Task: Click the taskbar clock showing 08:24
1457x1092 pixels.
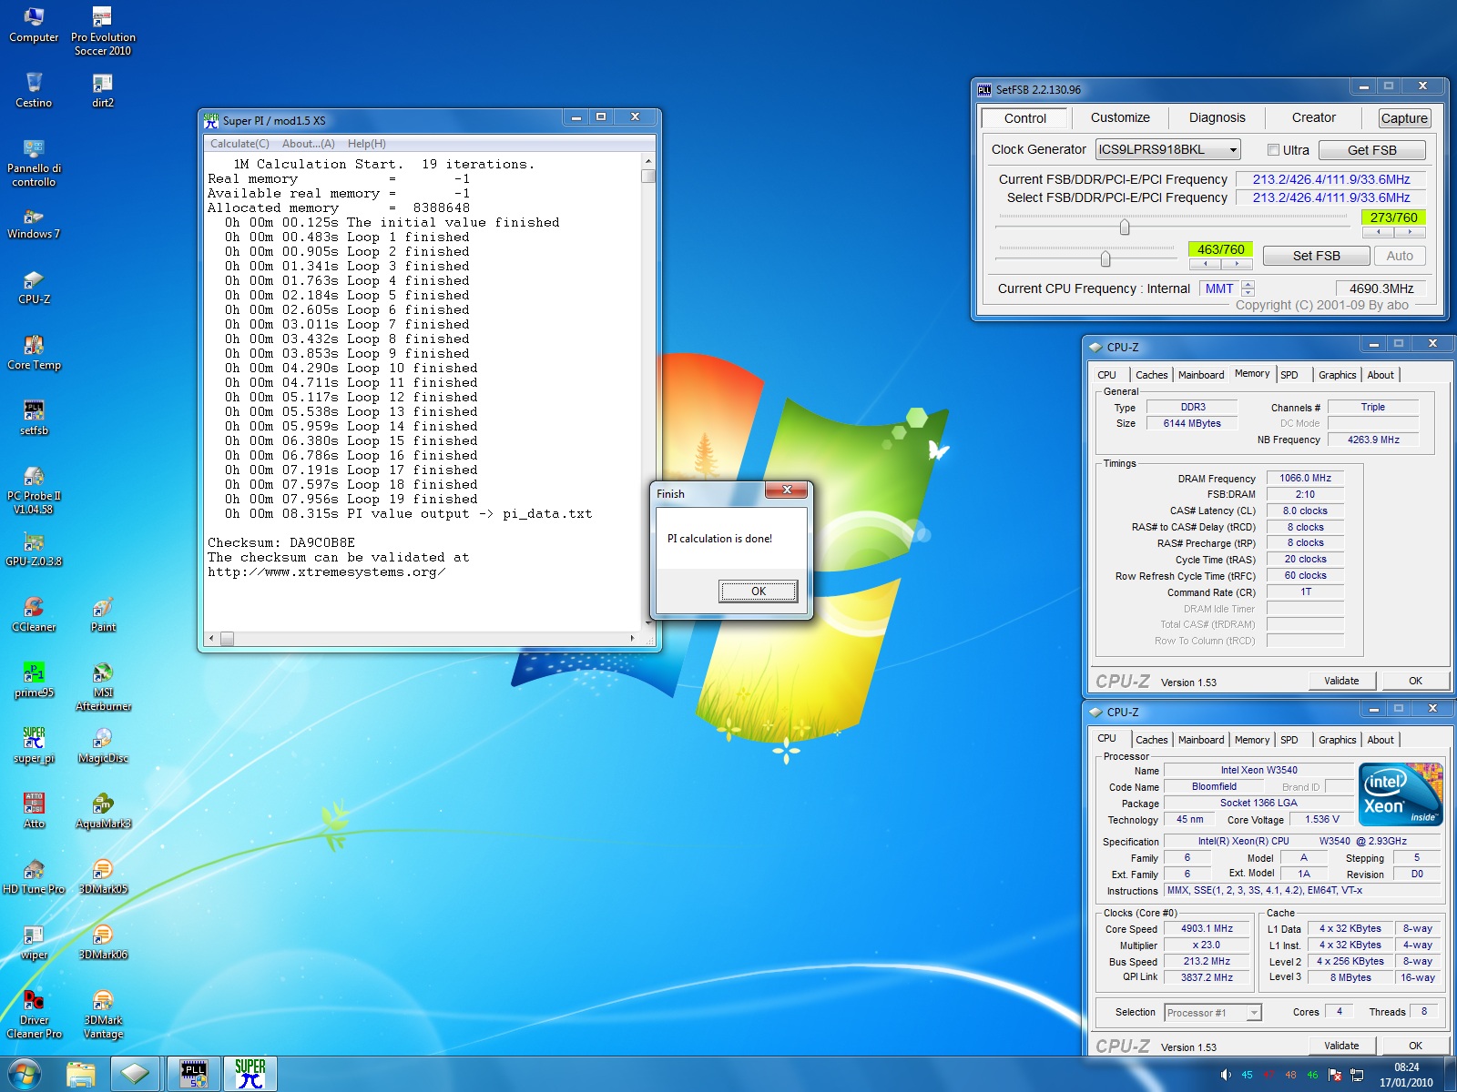Action: (1406, 1075)
